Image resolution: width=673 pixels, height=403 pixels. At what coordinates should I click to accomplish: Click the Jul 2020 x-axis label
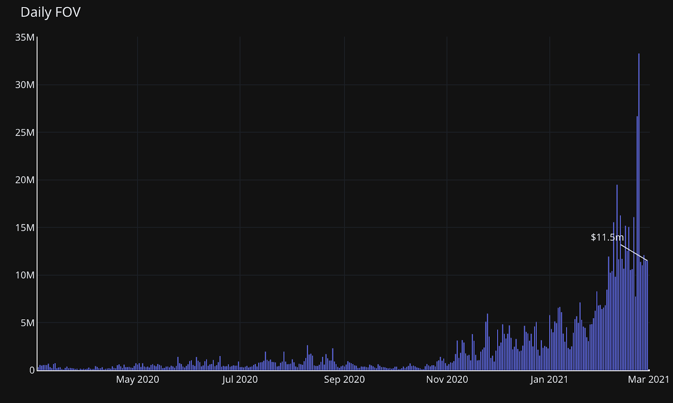coord(240,379)
